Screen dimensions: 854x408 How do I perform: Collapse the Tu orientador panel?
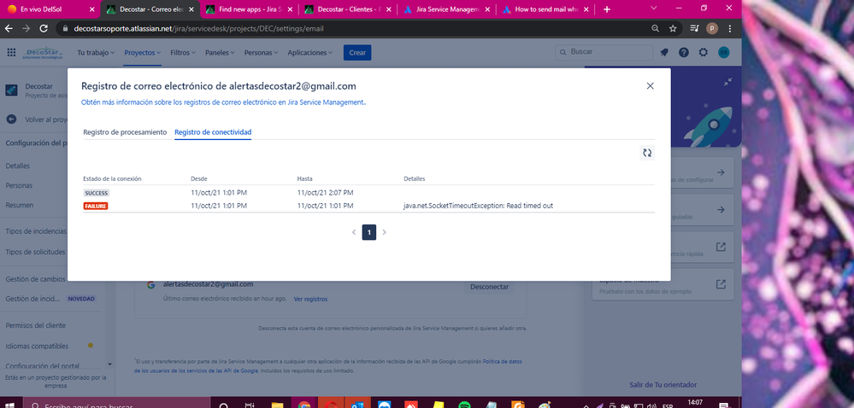tap(728, 82)
